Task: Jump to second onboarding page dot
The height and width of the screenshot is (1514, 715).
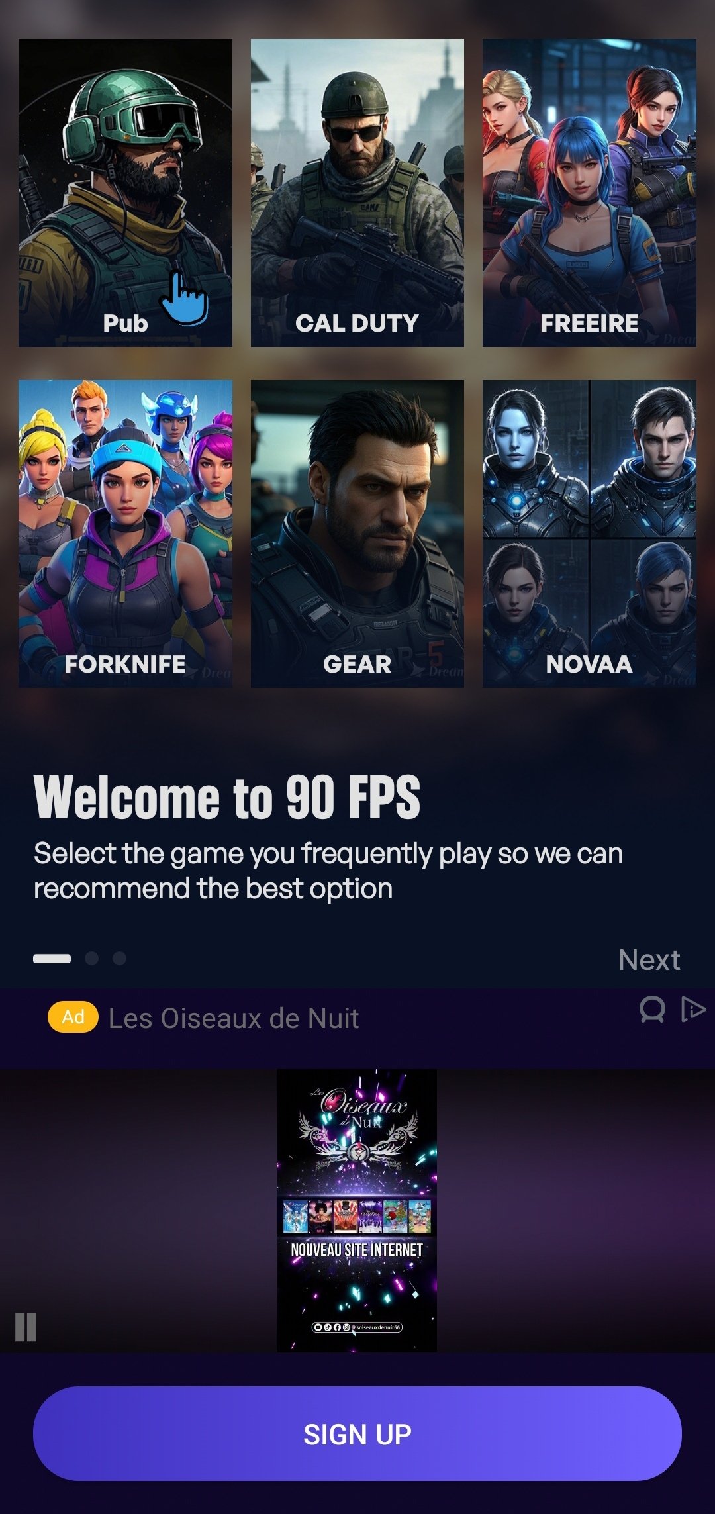Action: click(x=92, y=958)
